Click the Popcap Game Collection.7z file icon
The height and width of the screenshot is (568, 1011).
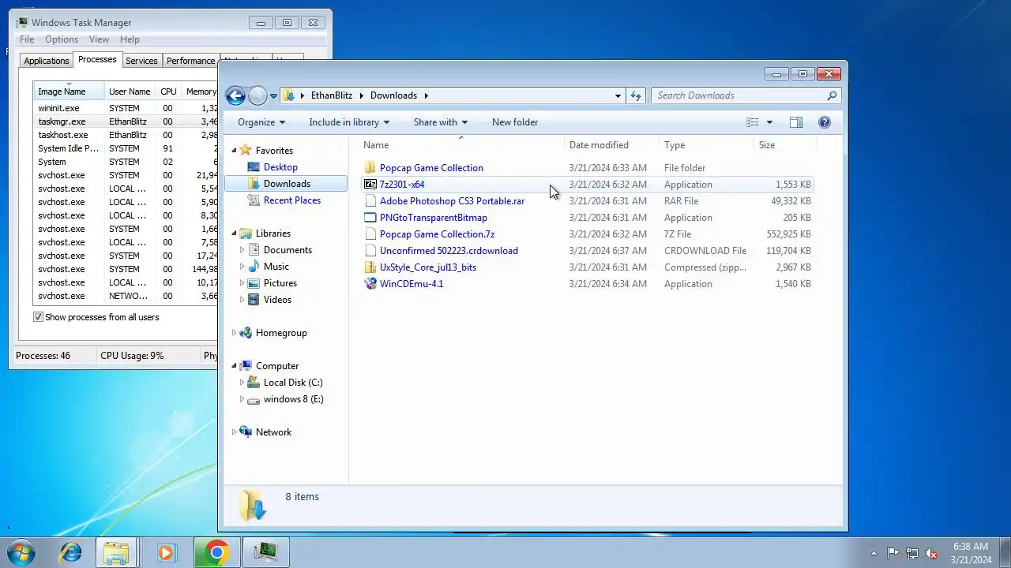click(x=370, y=234)
